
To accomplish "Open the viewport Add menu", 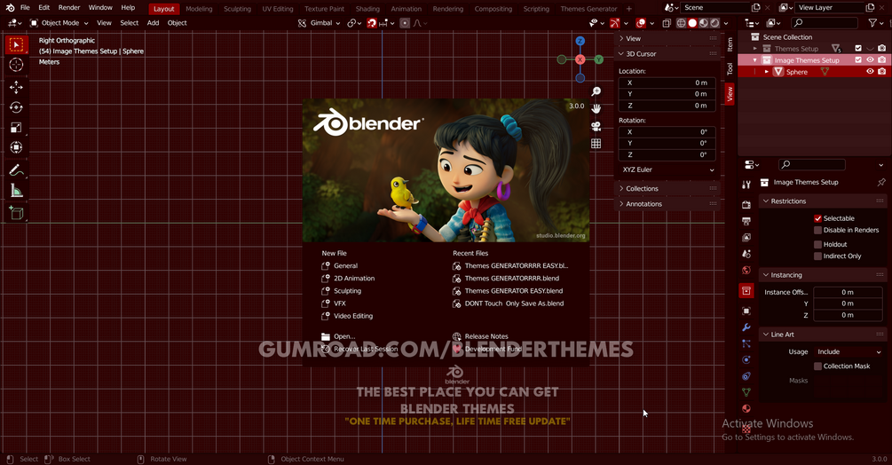I will pos(153,23).
